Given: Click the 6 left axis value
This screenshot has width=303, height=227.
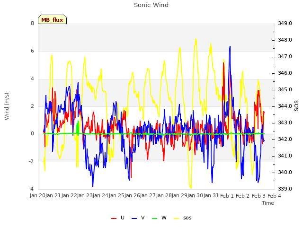Looking at the screenshot, I should [x=32, y=51].
